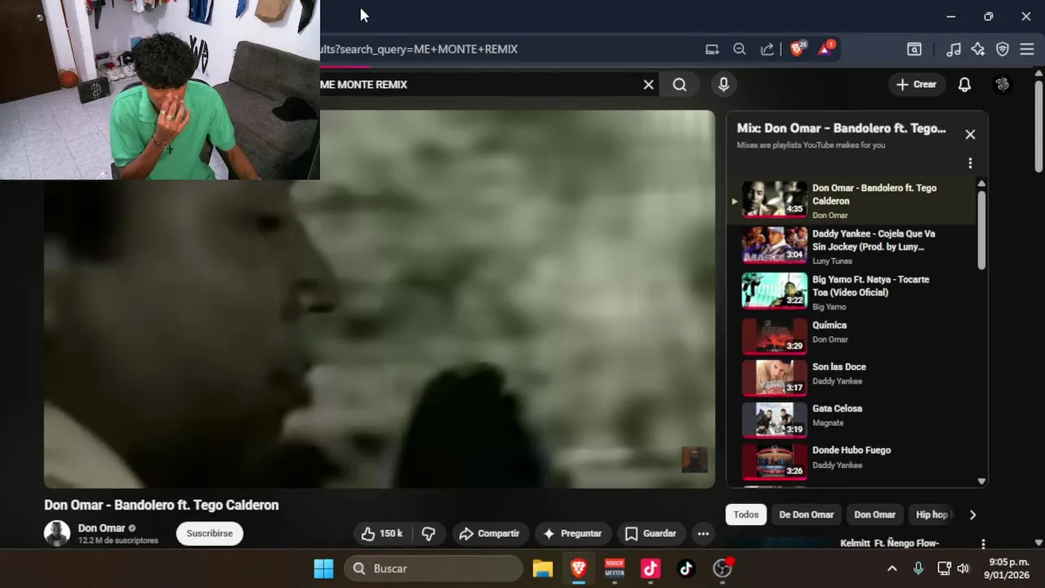The width and height of the screenshot is (1045, 588).
Task: Open the clock and date 9:05 p.m.
Action: coord(1008,568)
